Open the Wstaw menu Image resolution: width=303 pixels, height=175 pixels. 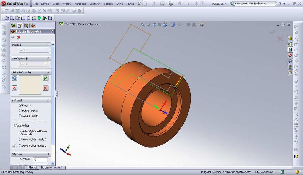pos(67,4)
